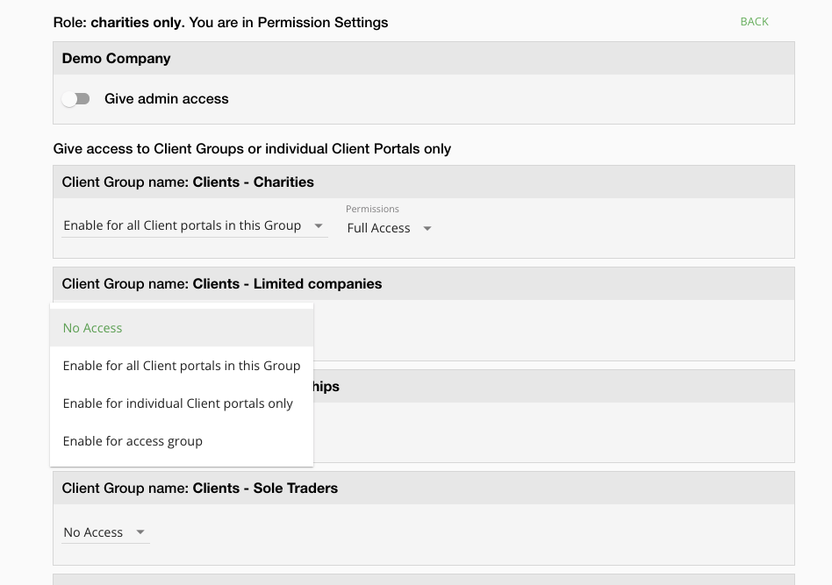Select the Enable for access group option

pyautogui.click(x=133, y=441)
